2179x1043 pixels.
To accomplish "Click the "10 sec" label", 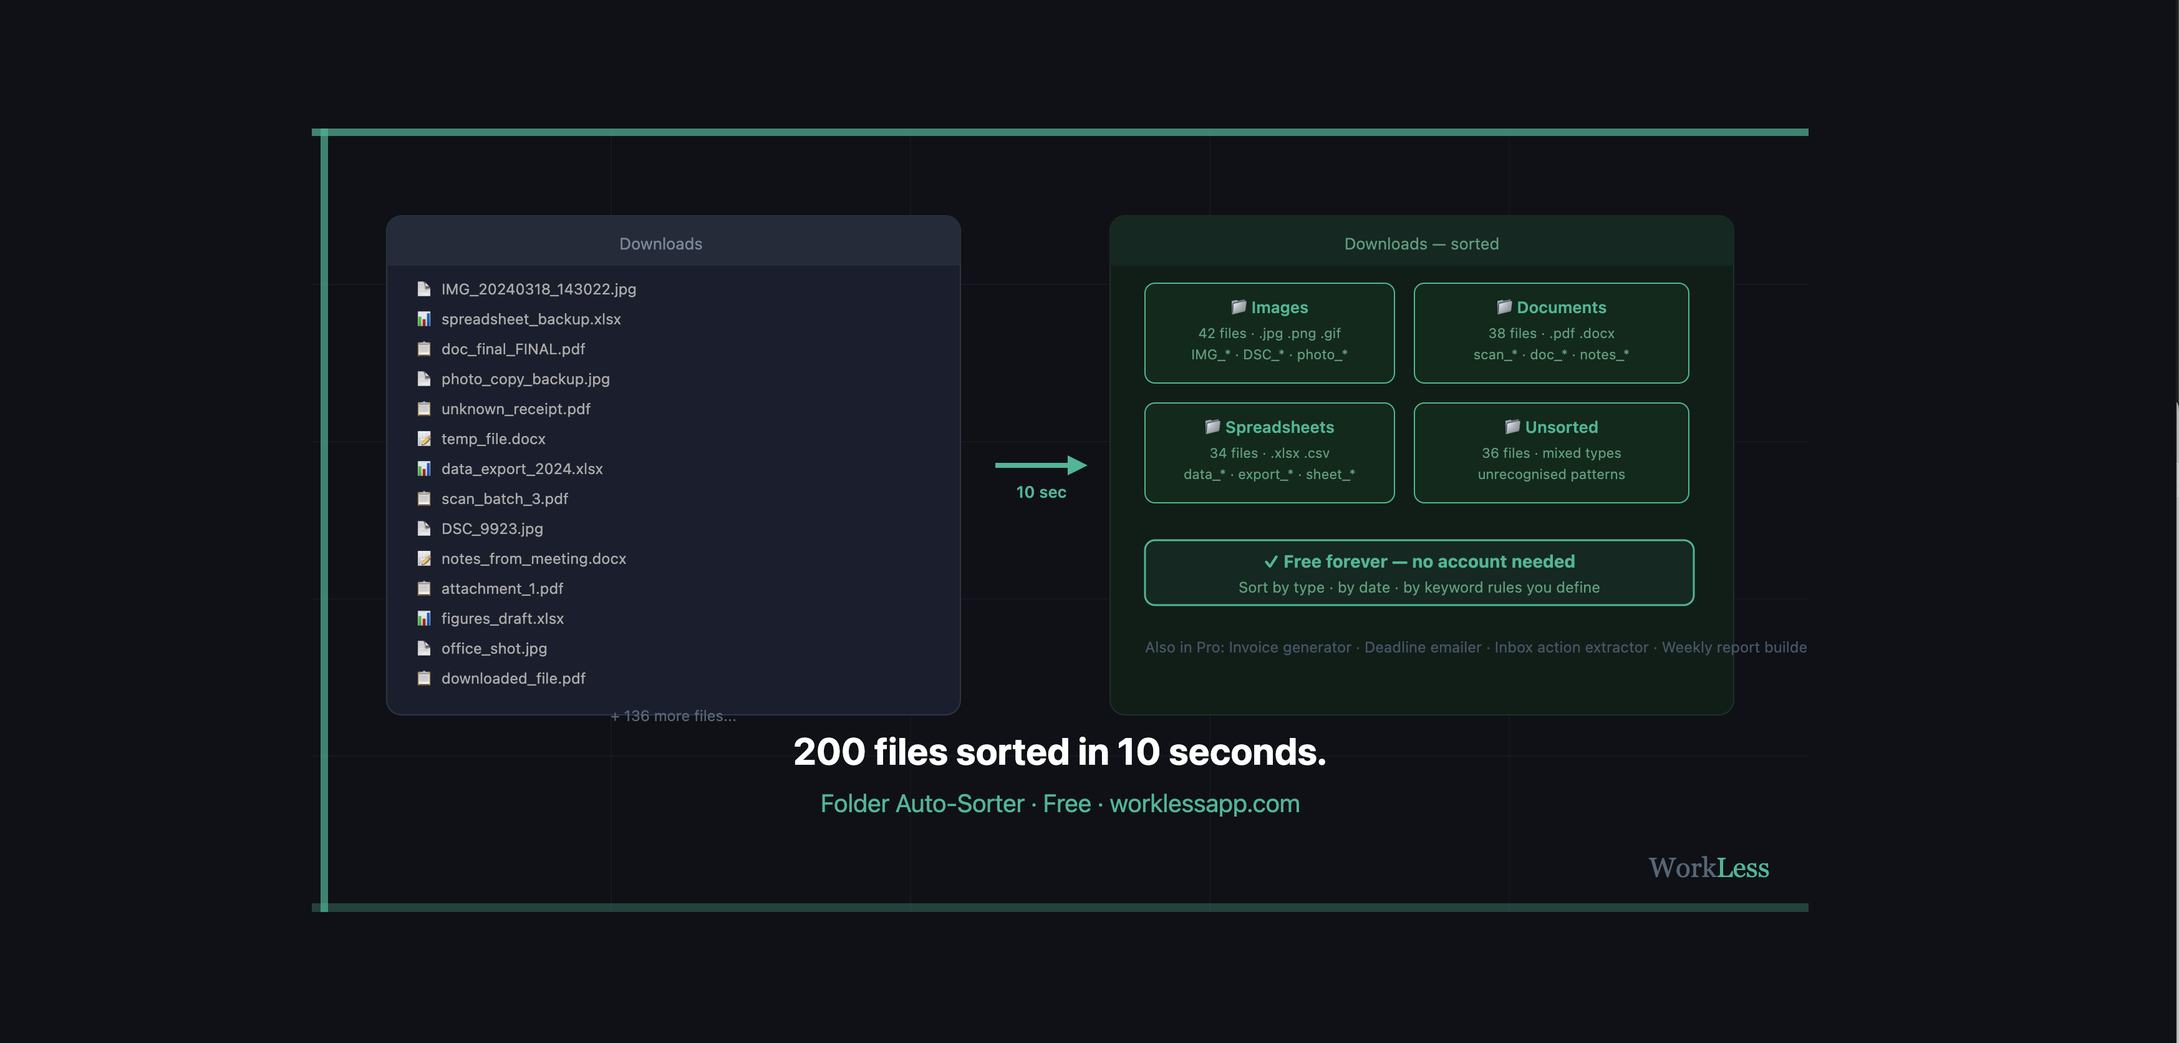I will click(x=1041, y=492).
